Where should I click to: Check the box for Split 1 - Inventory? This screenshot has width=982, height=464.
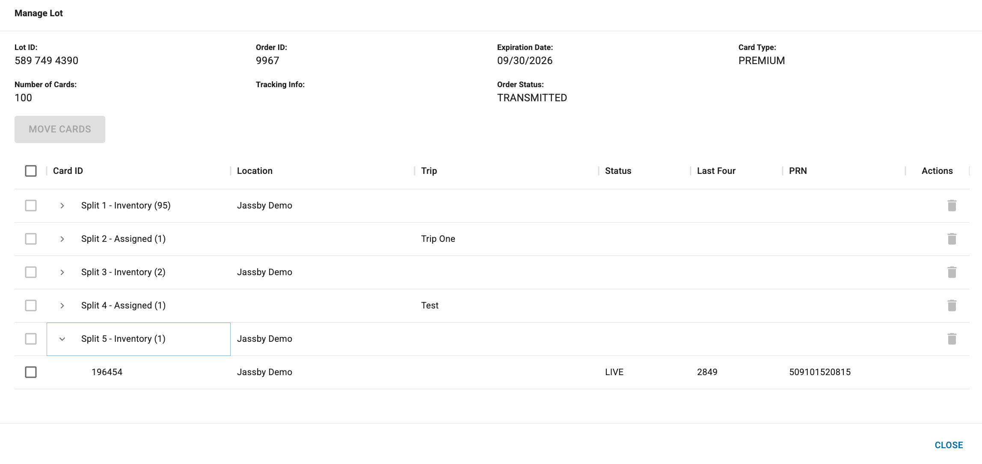(x=31, y=206)
